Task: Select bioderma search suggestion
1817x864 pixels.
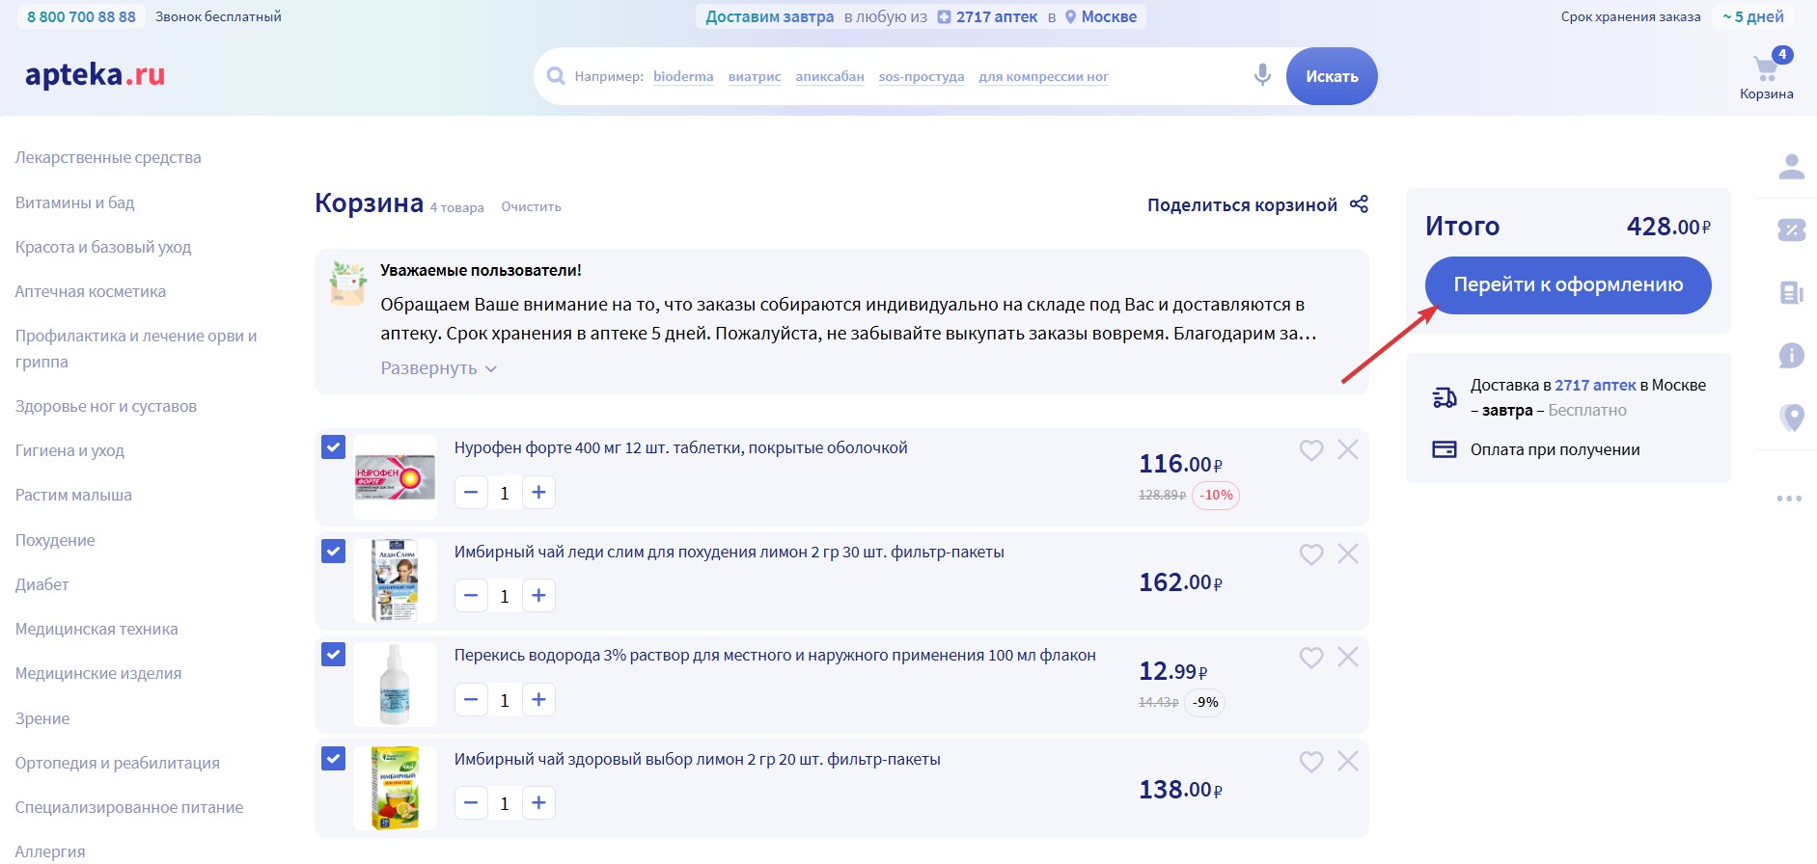Action: point(683,76)
